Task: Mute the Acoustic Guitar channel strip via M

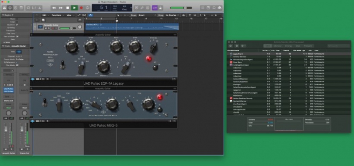Action: (x=6, y=149)
